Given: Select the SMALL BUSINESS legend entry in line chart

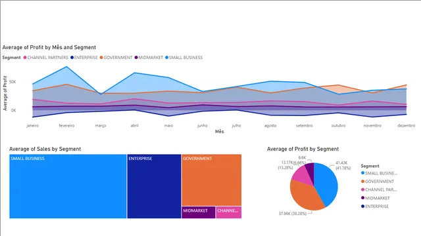Looking at the screenshot, I should [x=184, y=58].
